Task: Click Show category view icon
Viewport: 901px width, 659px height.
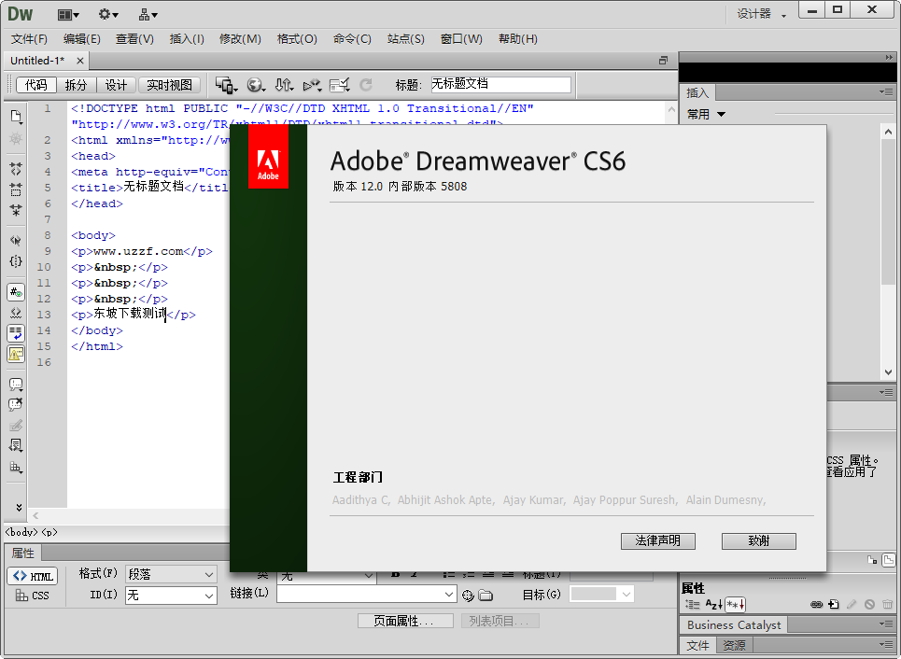Action: coord(693,605)
